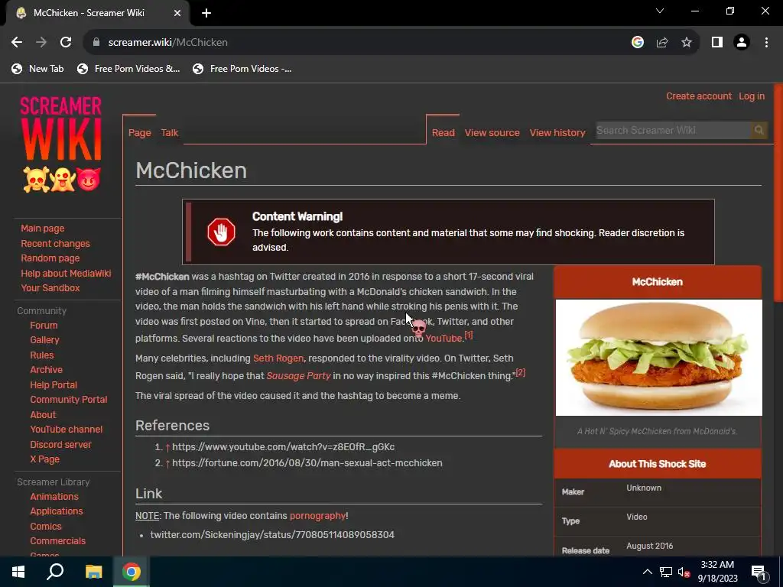Viewport: 783px width, 587px height.
Task: Click the red stop-hand Content Warning icon
Action: (221, 232)
